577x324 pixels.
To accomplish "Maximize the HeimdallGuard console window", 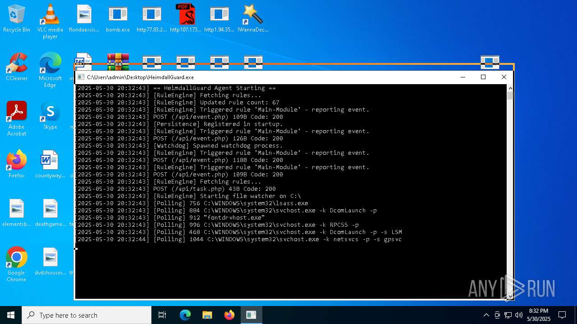I will click(x=483, y=77).
